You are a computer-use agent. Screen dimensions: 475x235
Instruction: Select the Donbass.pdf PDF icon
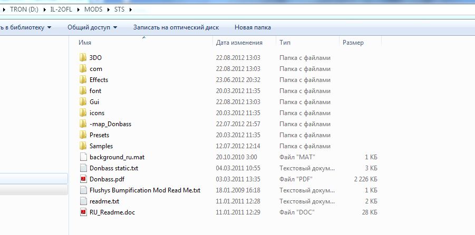pyautogui.click(x=83, y=179)
